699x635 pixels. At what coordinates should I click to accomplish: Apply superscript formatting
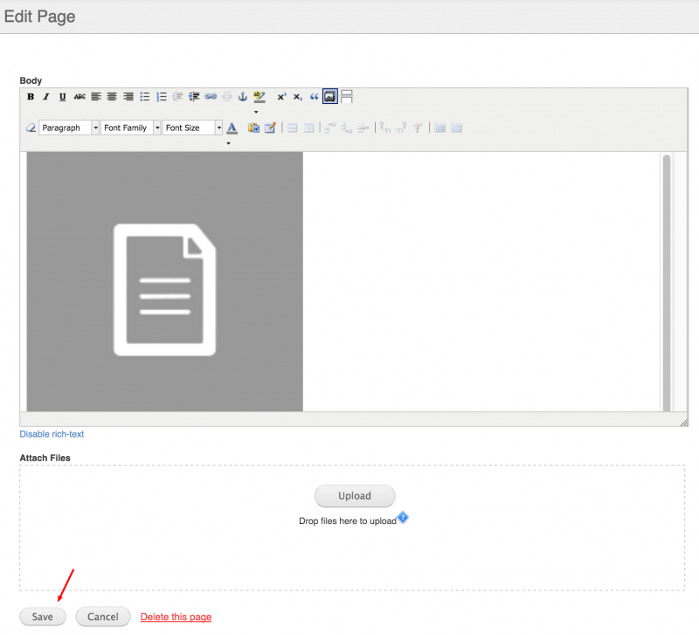click(281, 97)
